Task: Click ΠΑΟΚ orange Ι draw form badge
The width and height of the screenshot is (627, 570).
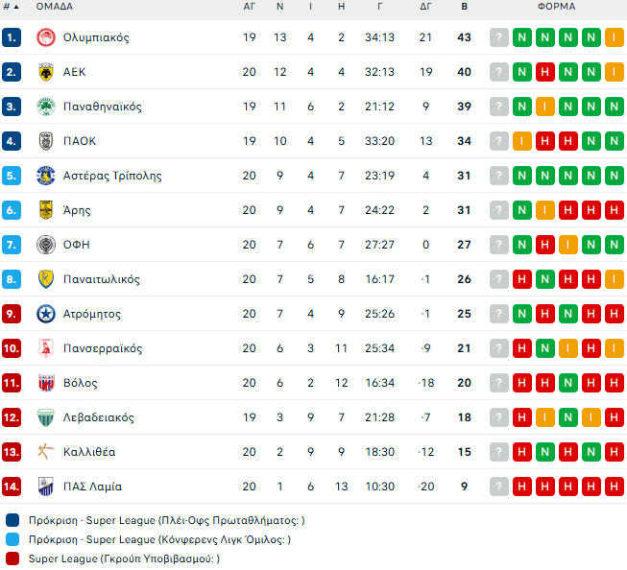Action: pyautogui.click(x=522, y=141)
